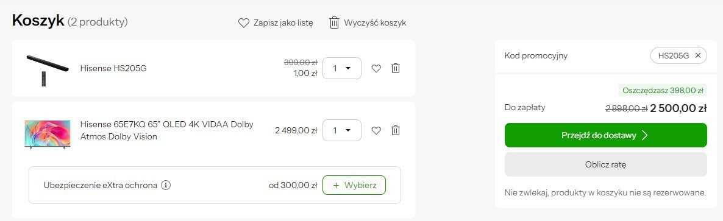Screen dimensions: 723x221
Task: Click the heart icon beside Zapisz jako listę
Action: click(x=243, y=23)
